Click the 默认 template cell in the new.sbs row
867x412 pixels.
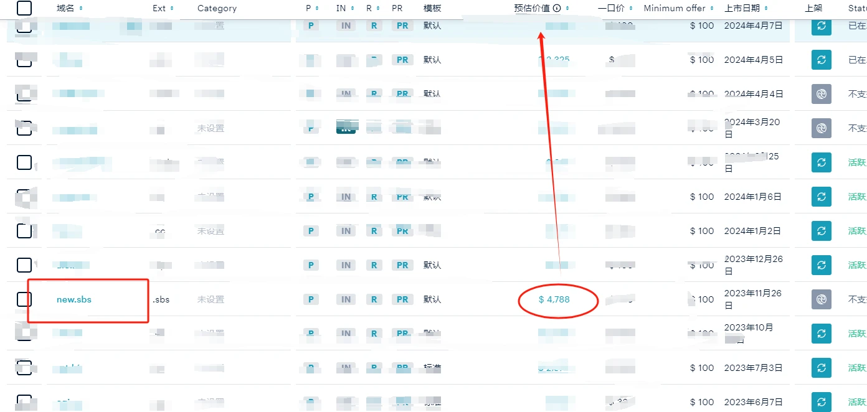[432, 299]
